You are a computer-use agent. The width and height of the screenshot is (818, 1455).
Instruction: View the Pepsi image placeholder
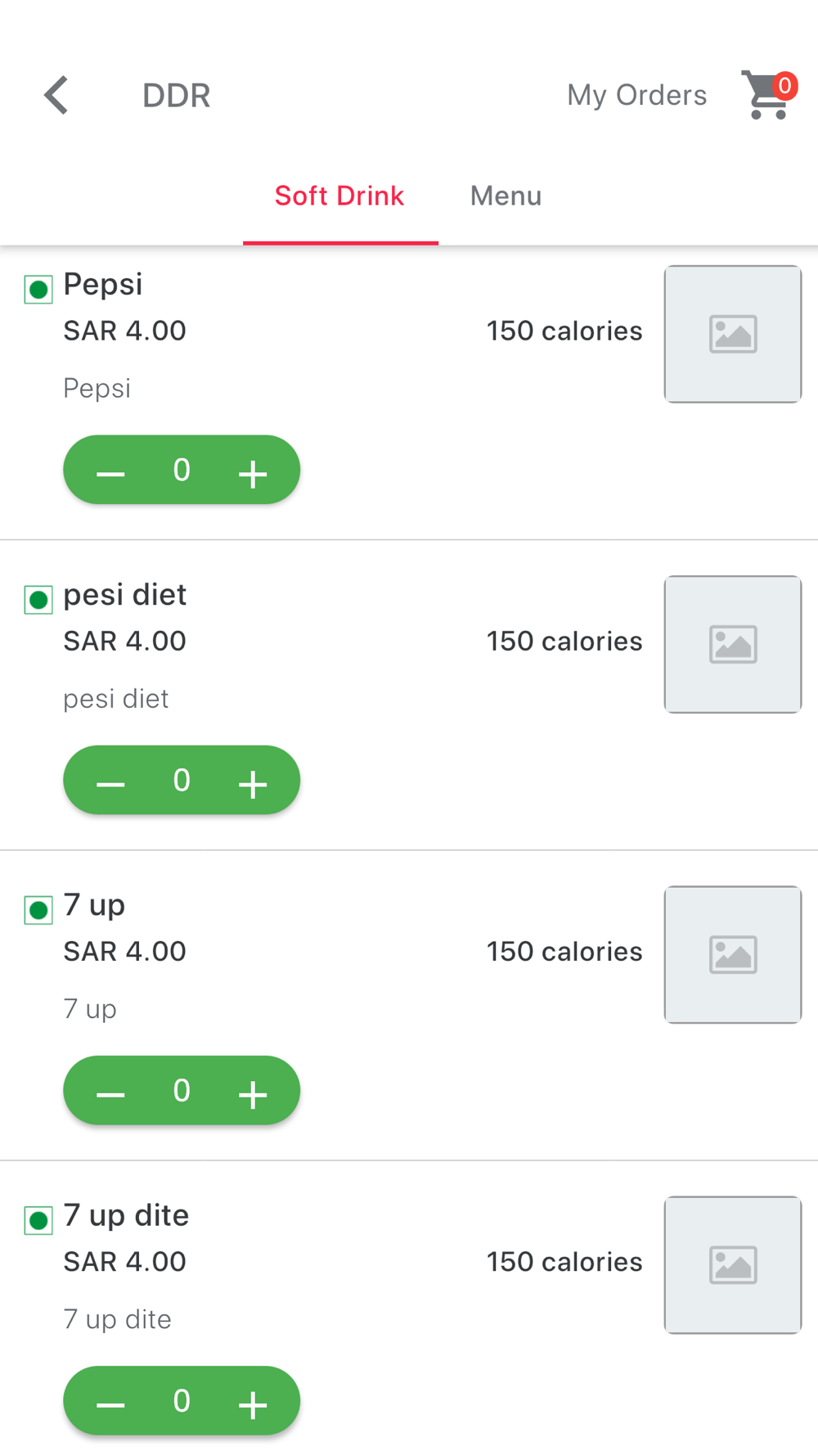point(733,334)
